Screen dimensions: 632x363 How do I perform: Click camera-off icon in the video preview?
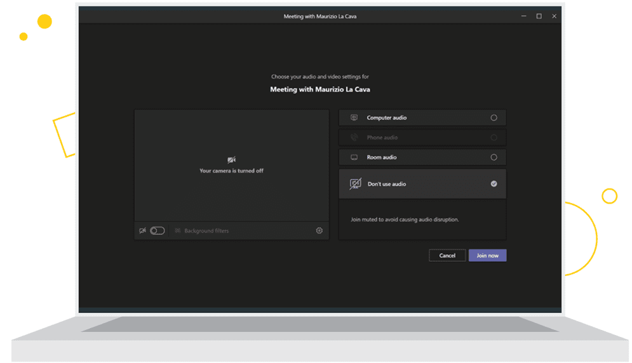tap(231, 160)
